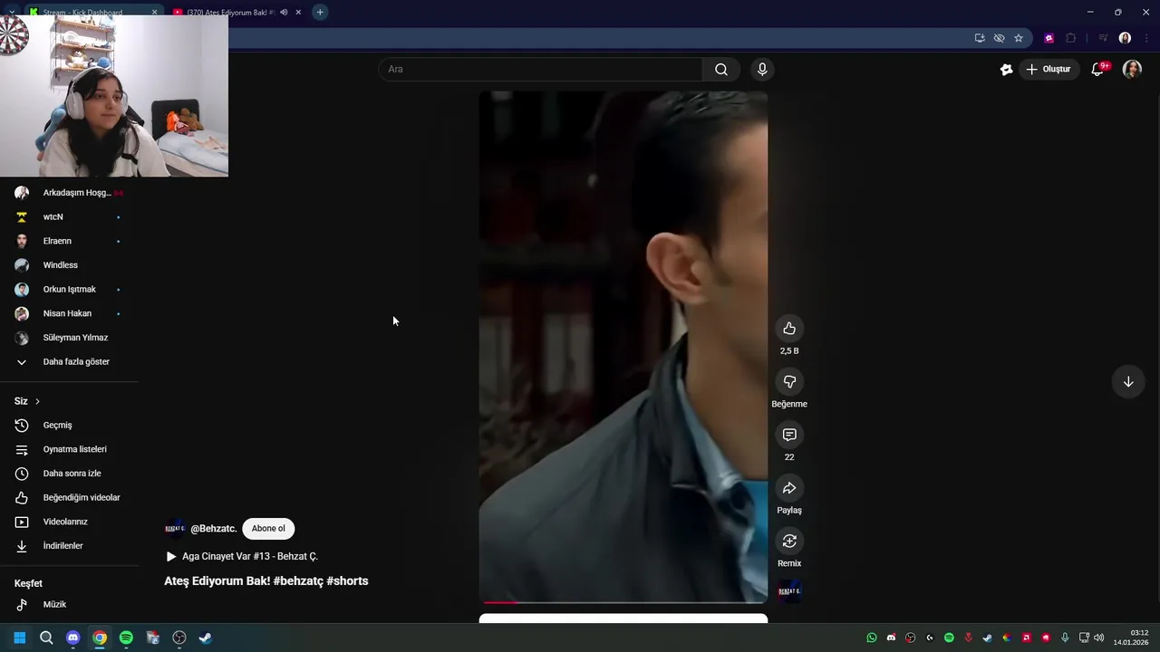Open the WhatsApp tray icon
The height and width of the screenshot is (652, 1160).
[x=872, y=638]
